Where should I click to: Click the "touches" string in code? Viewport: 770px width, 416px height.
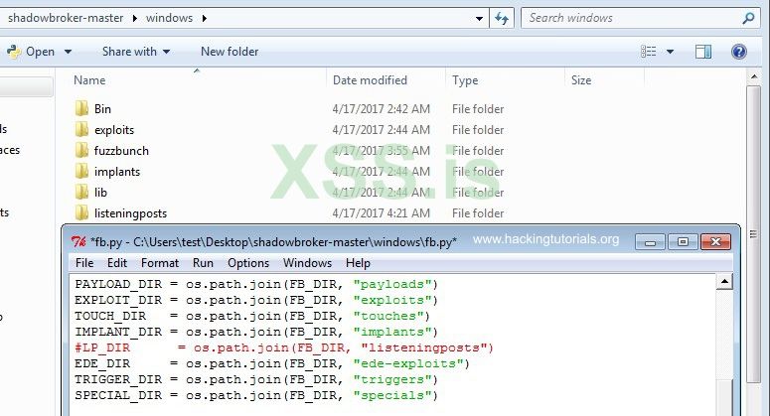pyautogui.click(x=387, y=316)
